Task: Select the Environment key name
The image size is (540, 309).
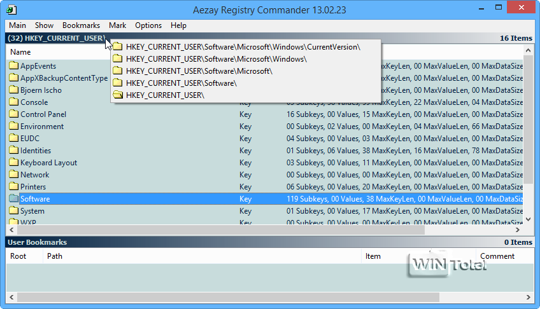Action: click(41, 126)
